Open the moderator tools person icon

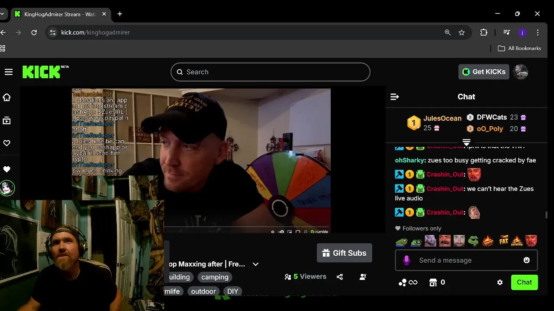363,277
